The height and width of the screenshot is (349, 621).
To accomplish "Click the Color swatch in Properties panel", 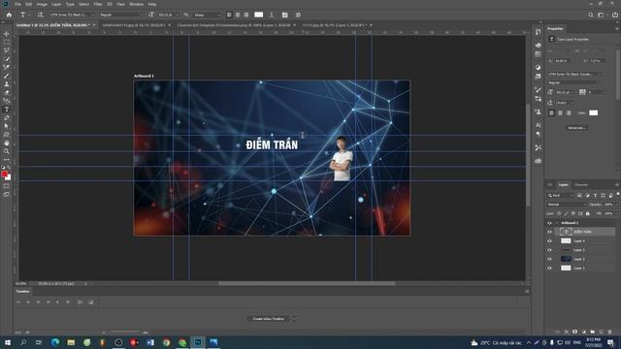I will coord(593,112).
